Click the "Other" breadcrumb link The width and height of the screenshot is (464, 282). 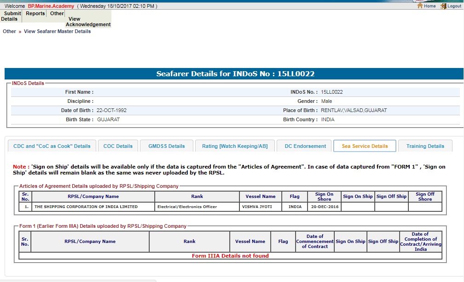click(9, 32)
